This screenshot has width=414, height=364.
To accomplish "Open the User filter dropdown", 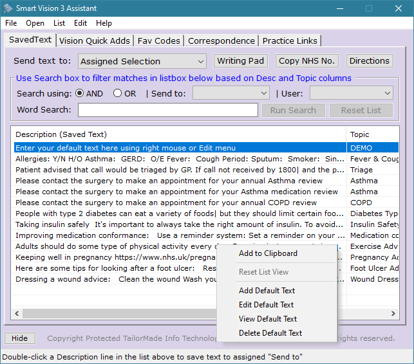I will 352,93.
